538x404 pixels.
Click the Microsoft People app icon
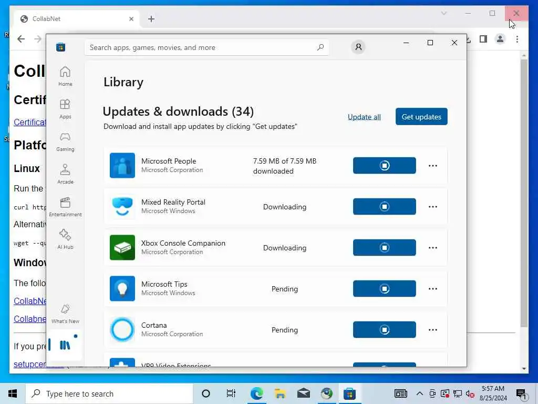pos(122,165)
